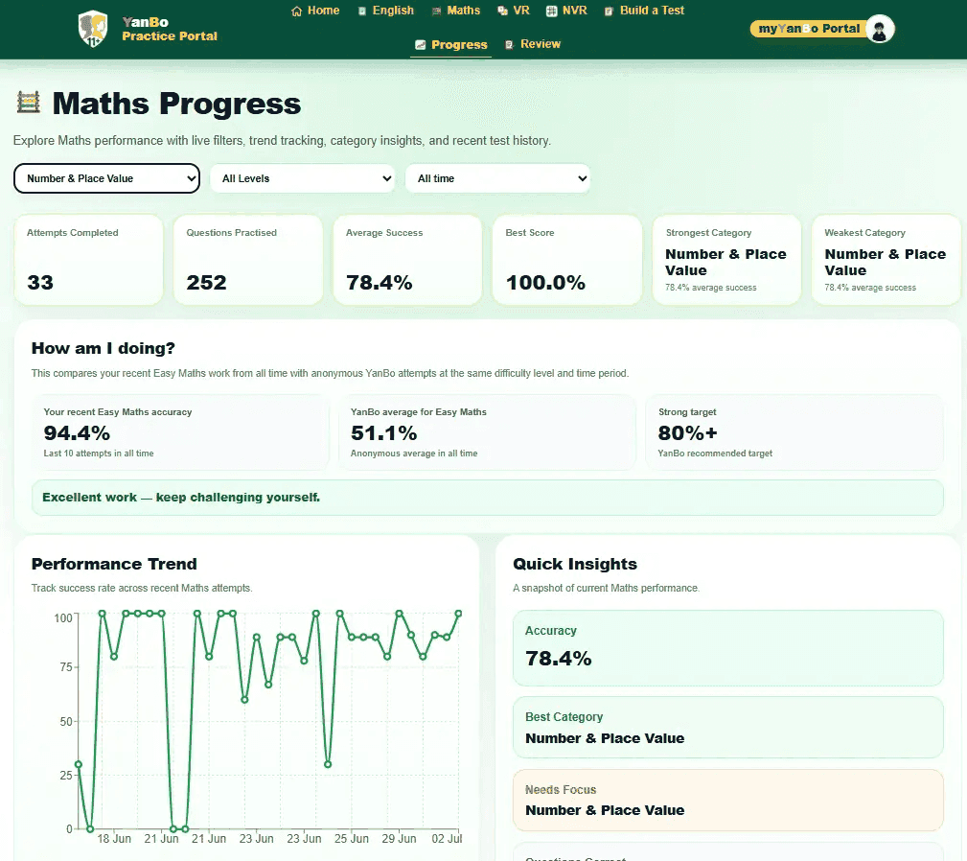Screen dimensions: 967x861
Task: Switch to the Review tab
Action: coord(533,44)
